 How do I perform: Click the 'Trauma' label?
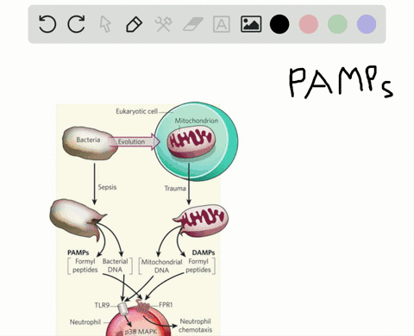[175, 189]
